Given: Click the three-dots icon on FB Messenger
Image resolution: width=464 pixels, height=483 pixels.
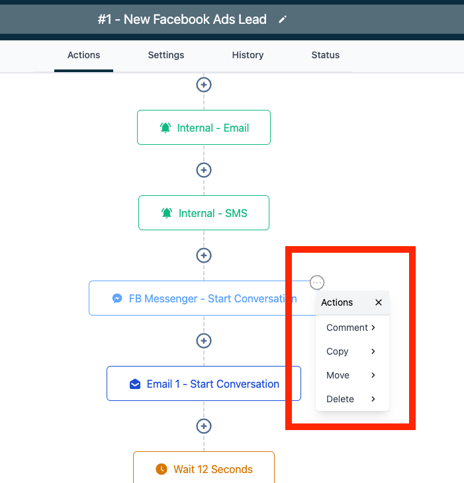Looking at the screenshot, I should pos(317,283).
